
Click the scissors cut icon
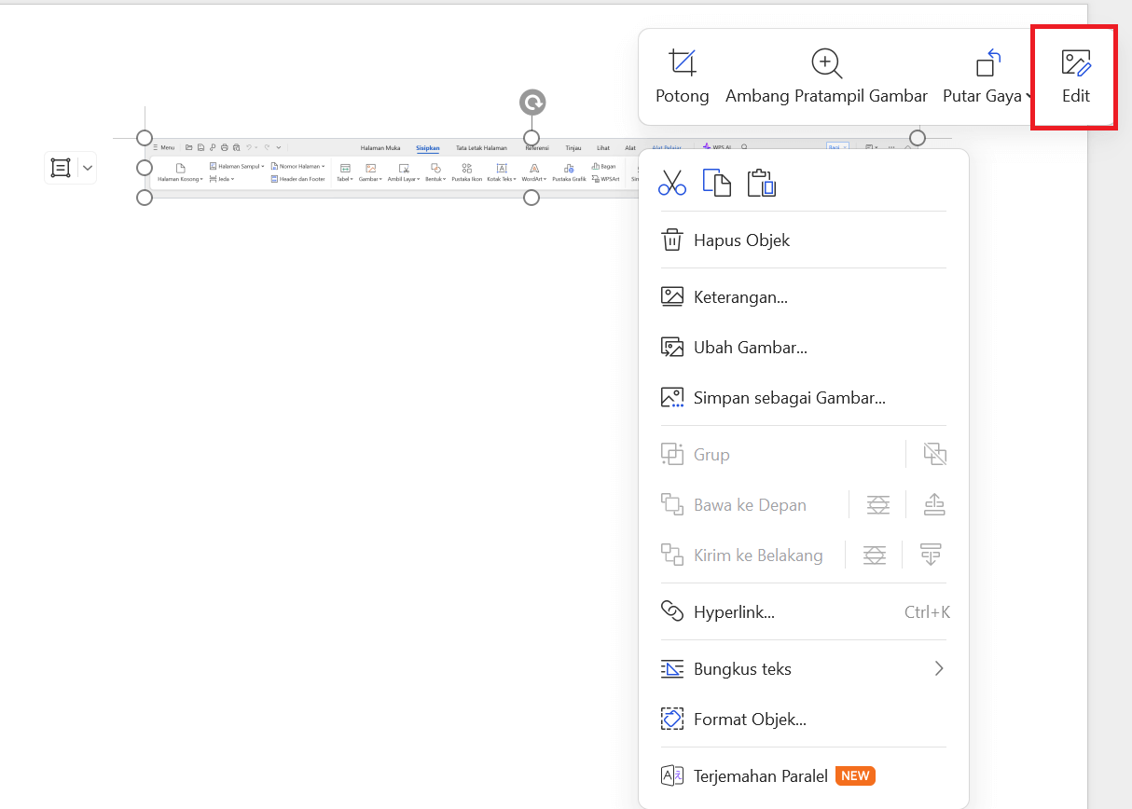[x=671, y=183]
